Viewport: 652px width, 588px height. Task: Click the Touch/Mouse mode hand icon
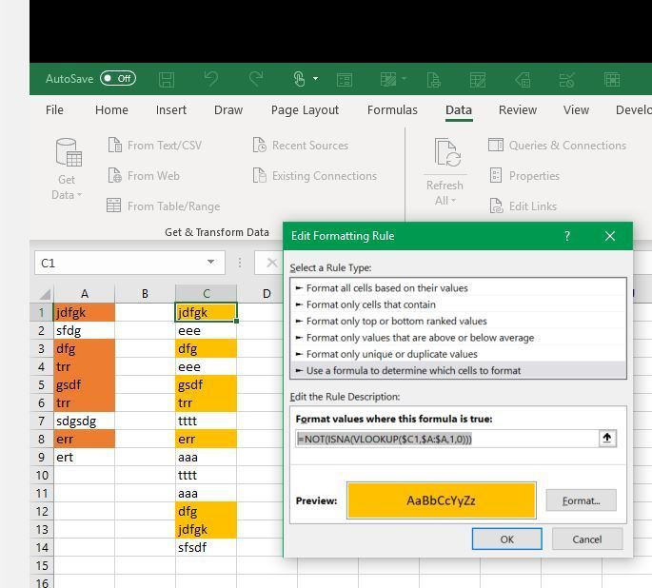[299, 78]
